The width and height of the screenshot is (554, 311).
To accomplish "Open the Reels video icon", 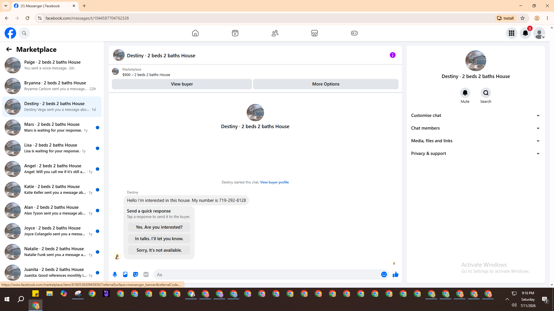I will tap(235, 33).
